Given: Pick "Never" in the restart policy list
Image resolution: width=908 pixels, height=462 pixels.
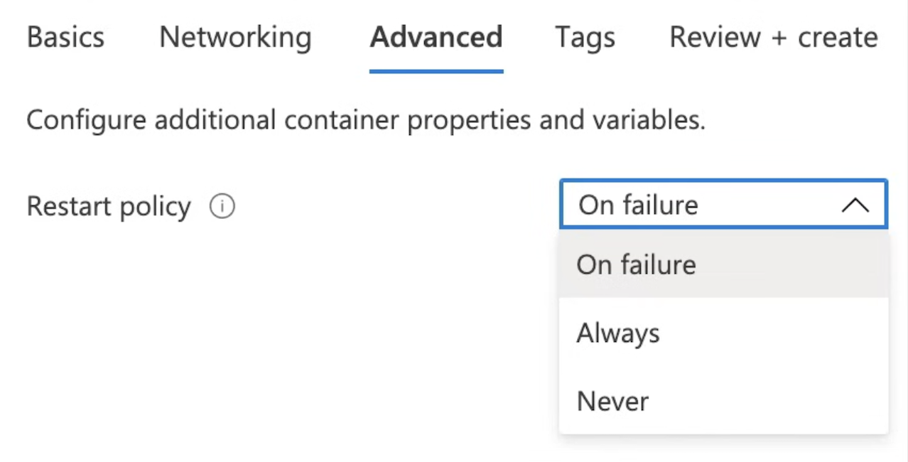Looking at the screenshot, I should pos(612,402).
